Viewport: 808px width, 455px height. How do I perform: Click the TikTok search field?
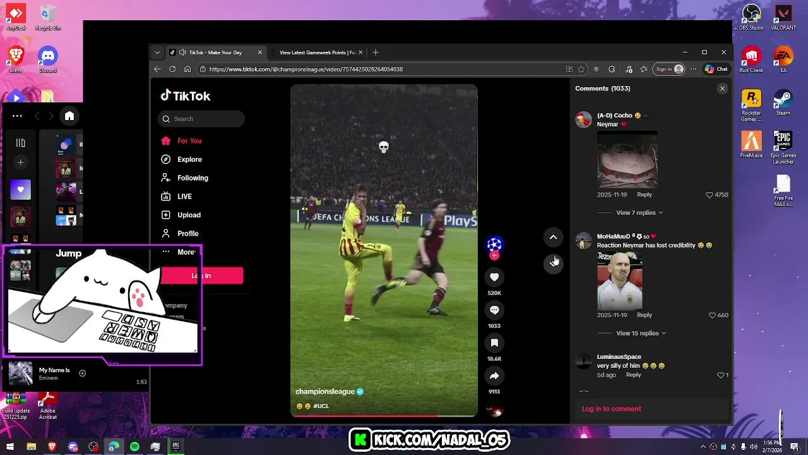click(x=201, y=119)
